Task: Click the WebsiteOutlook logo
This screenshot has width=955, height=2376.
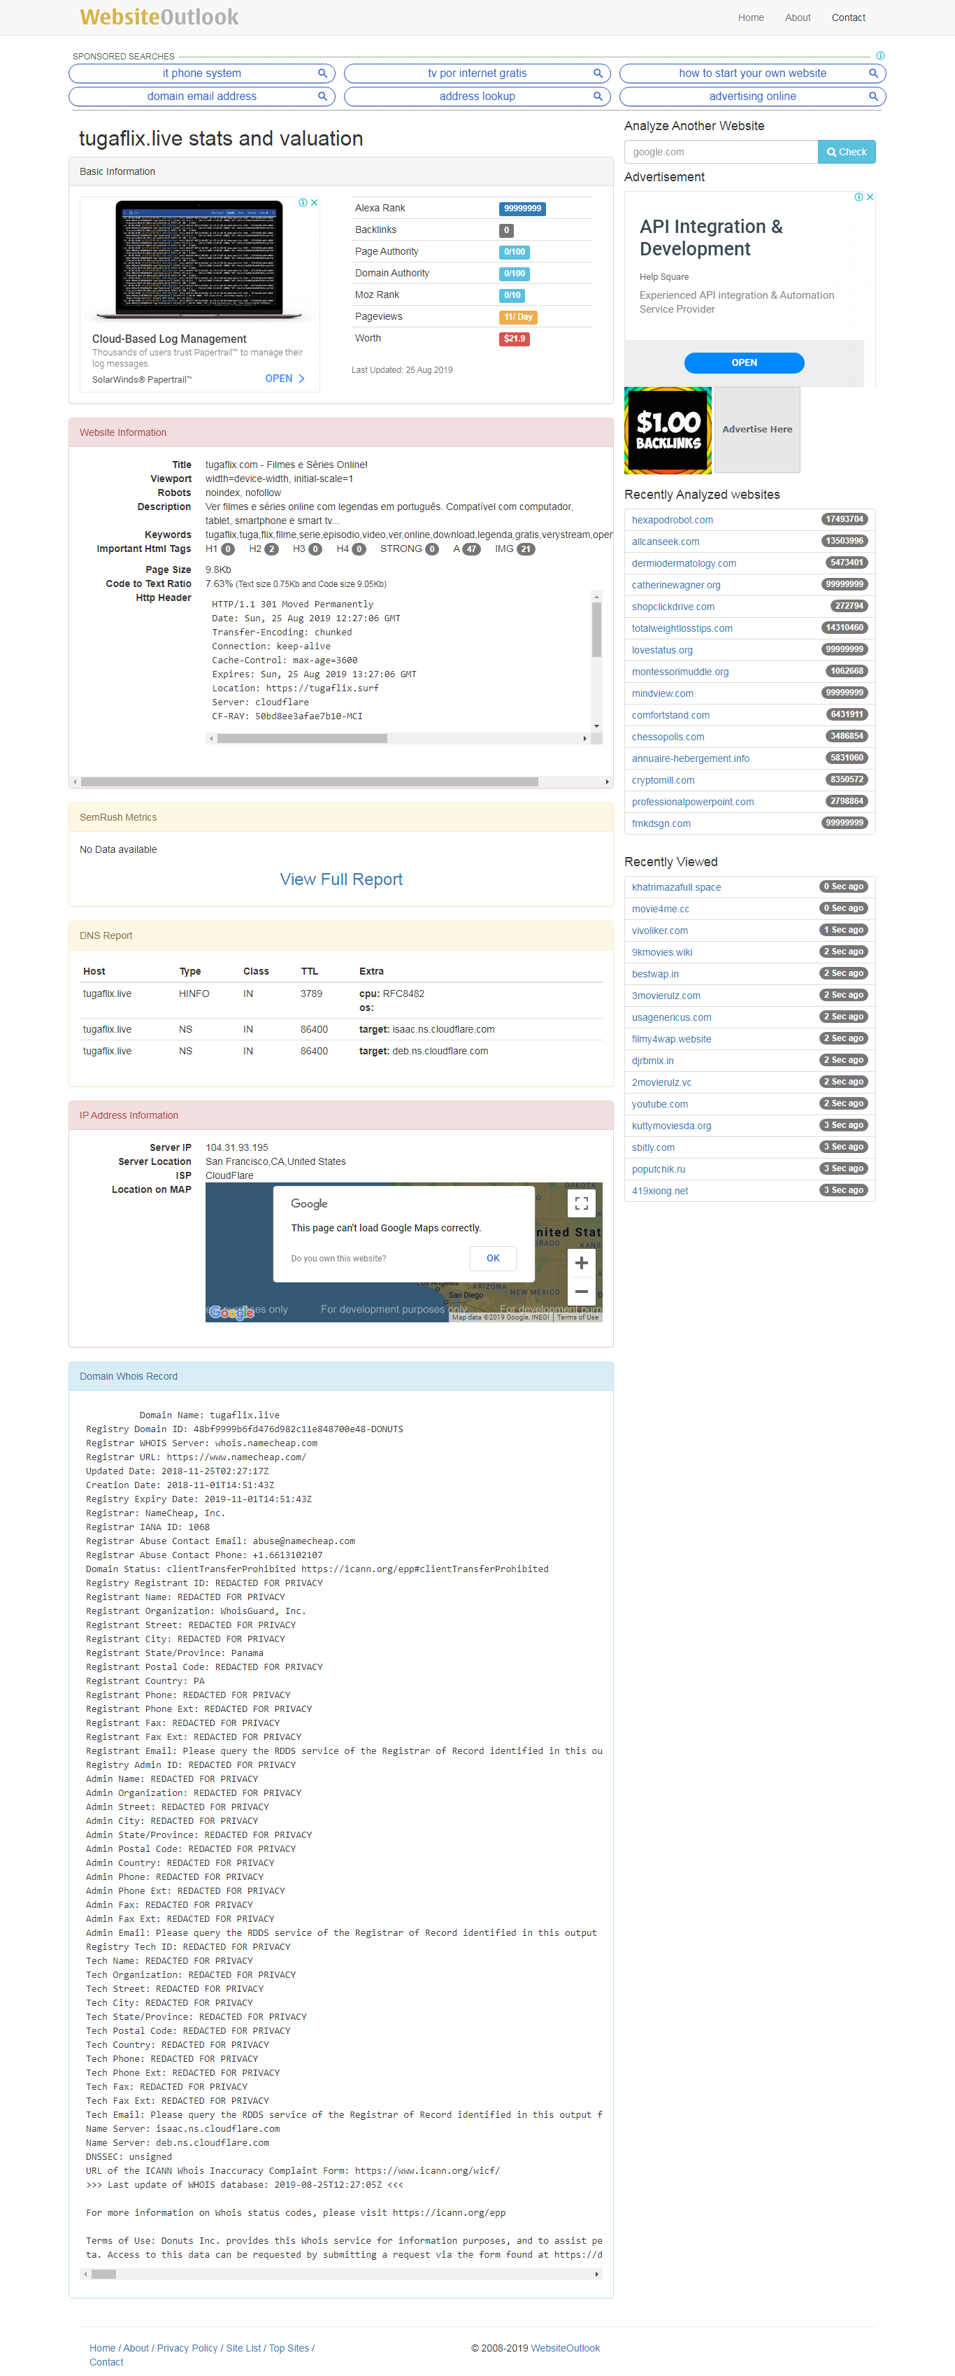Action: coord(159,17)
